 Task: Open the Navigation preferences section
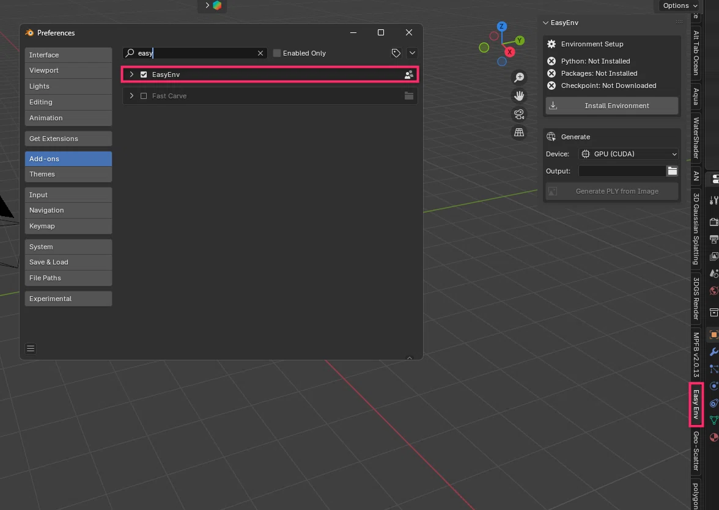(68, 210)
